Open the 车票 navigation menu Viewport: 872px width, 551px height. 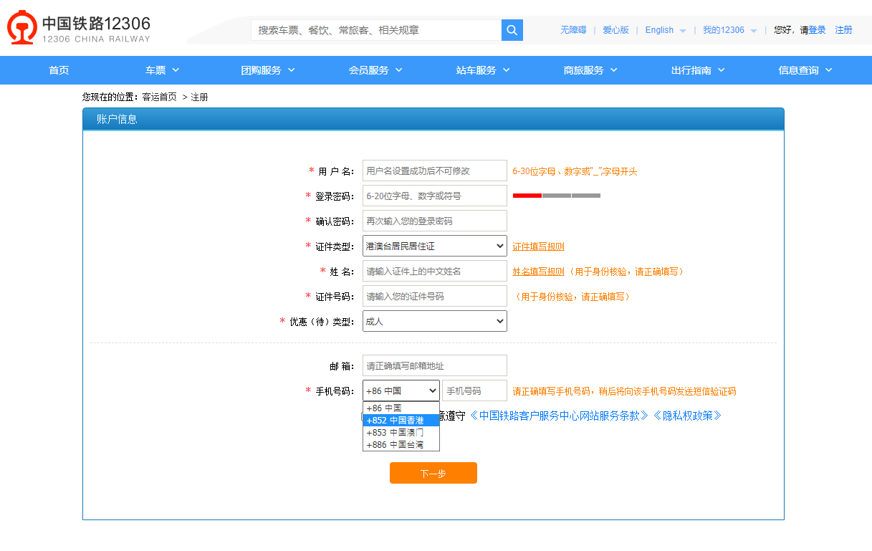pyautogui.click(x=161, y=70)
